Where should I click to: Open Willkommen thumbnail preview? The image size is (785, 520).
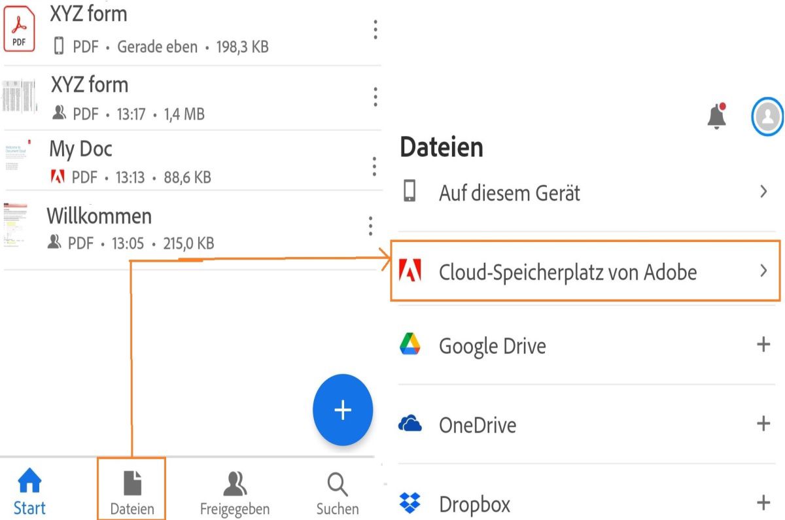16,226
